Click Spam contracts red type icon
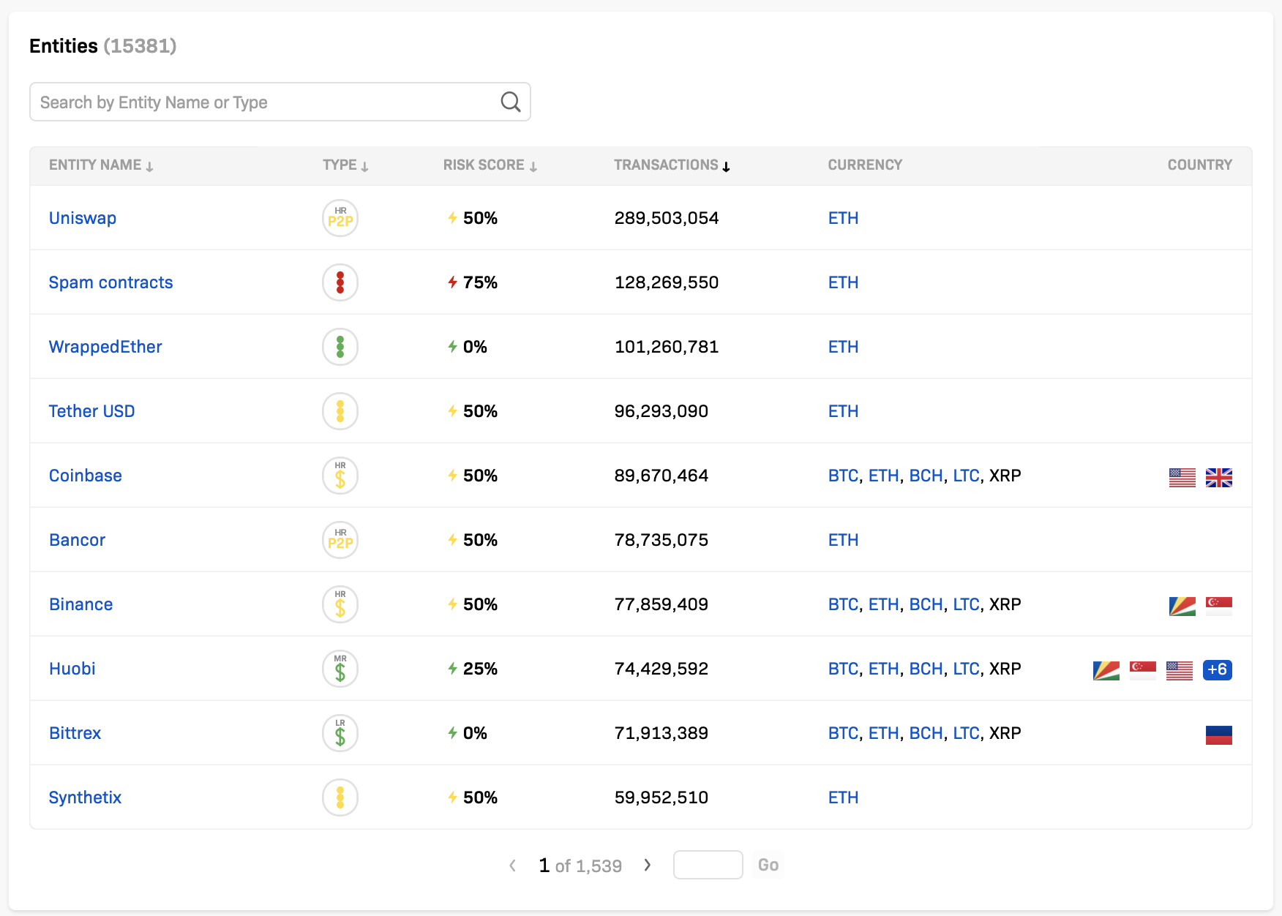This screenshot has height=916, width=1282. [340, 282]
